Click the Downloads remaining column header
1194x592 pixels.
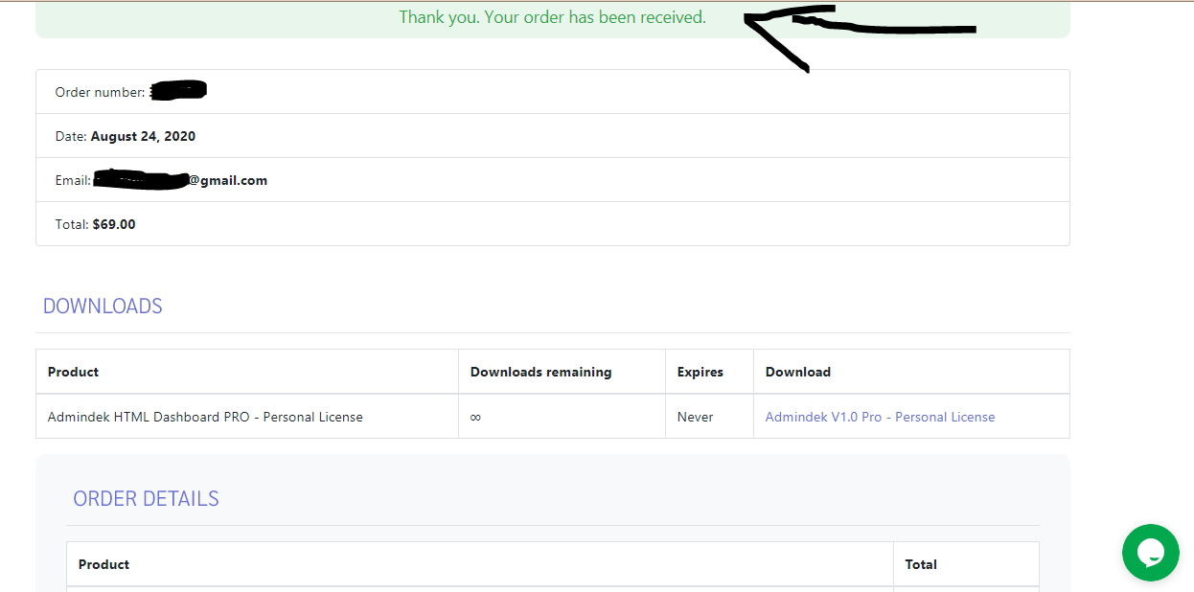pos(540,372)
